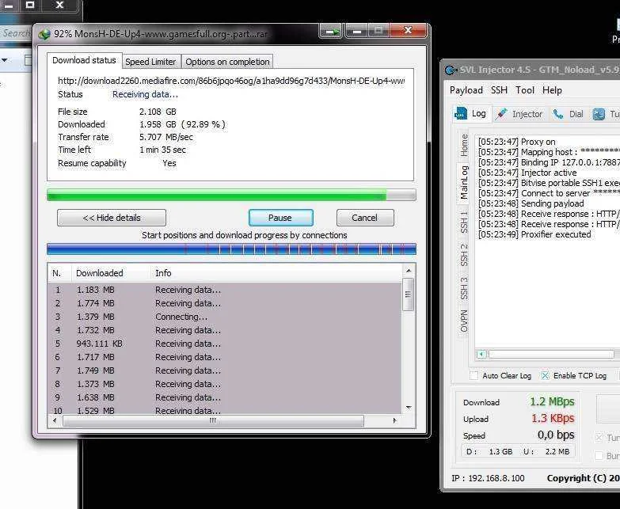Click the connections list horizontal scrollbar thumb
Image resolution: width=620 pixels, height=509 pixels.
(x=213, y=420)
